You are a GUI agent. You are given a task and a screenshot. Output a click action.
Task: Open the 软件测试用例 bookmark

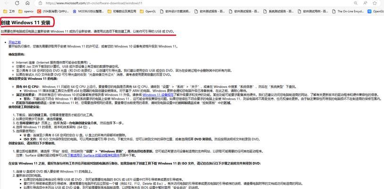(313, 11)
